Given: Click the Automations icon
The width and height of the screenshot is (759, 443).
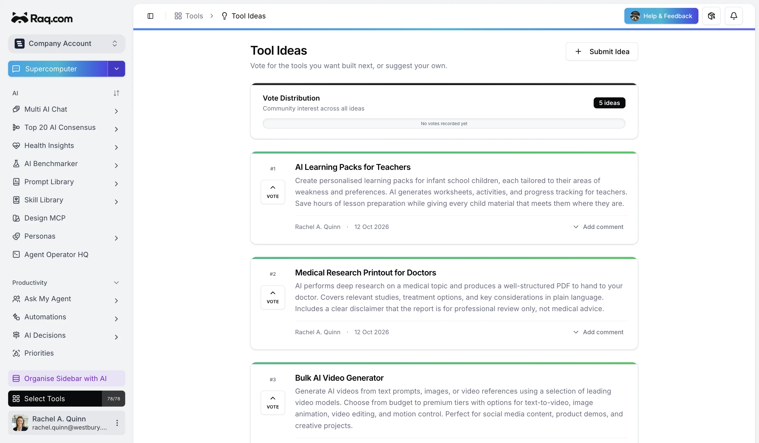Looking at the screenshot, I should tap(16, 317).
